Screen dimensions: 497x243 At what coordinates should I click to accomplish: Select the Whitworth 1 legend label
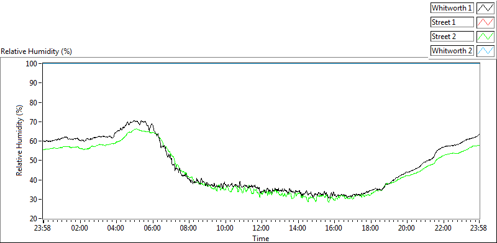452,8
